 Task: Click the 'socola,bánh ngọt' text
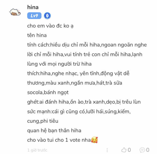tap(48, 92)
